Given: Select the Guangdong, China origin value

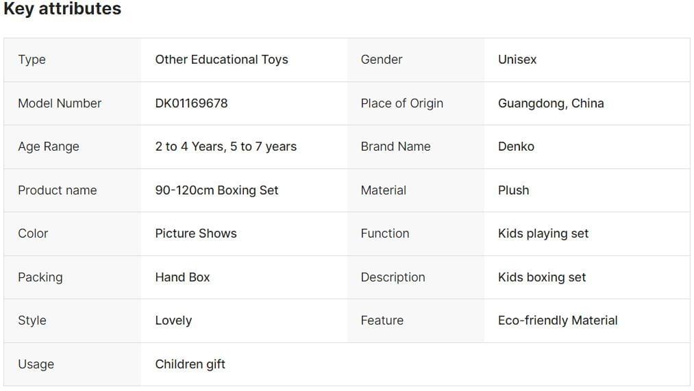Looking at the screenshot, I should coord(551,103).
